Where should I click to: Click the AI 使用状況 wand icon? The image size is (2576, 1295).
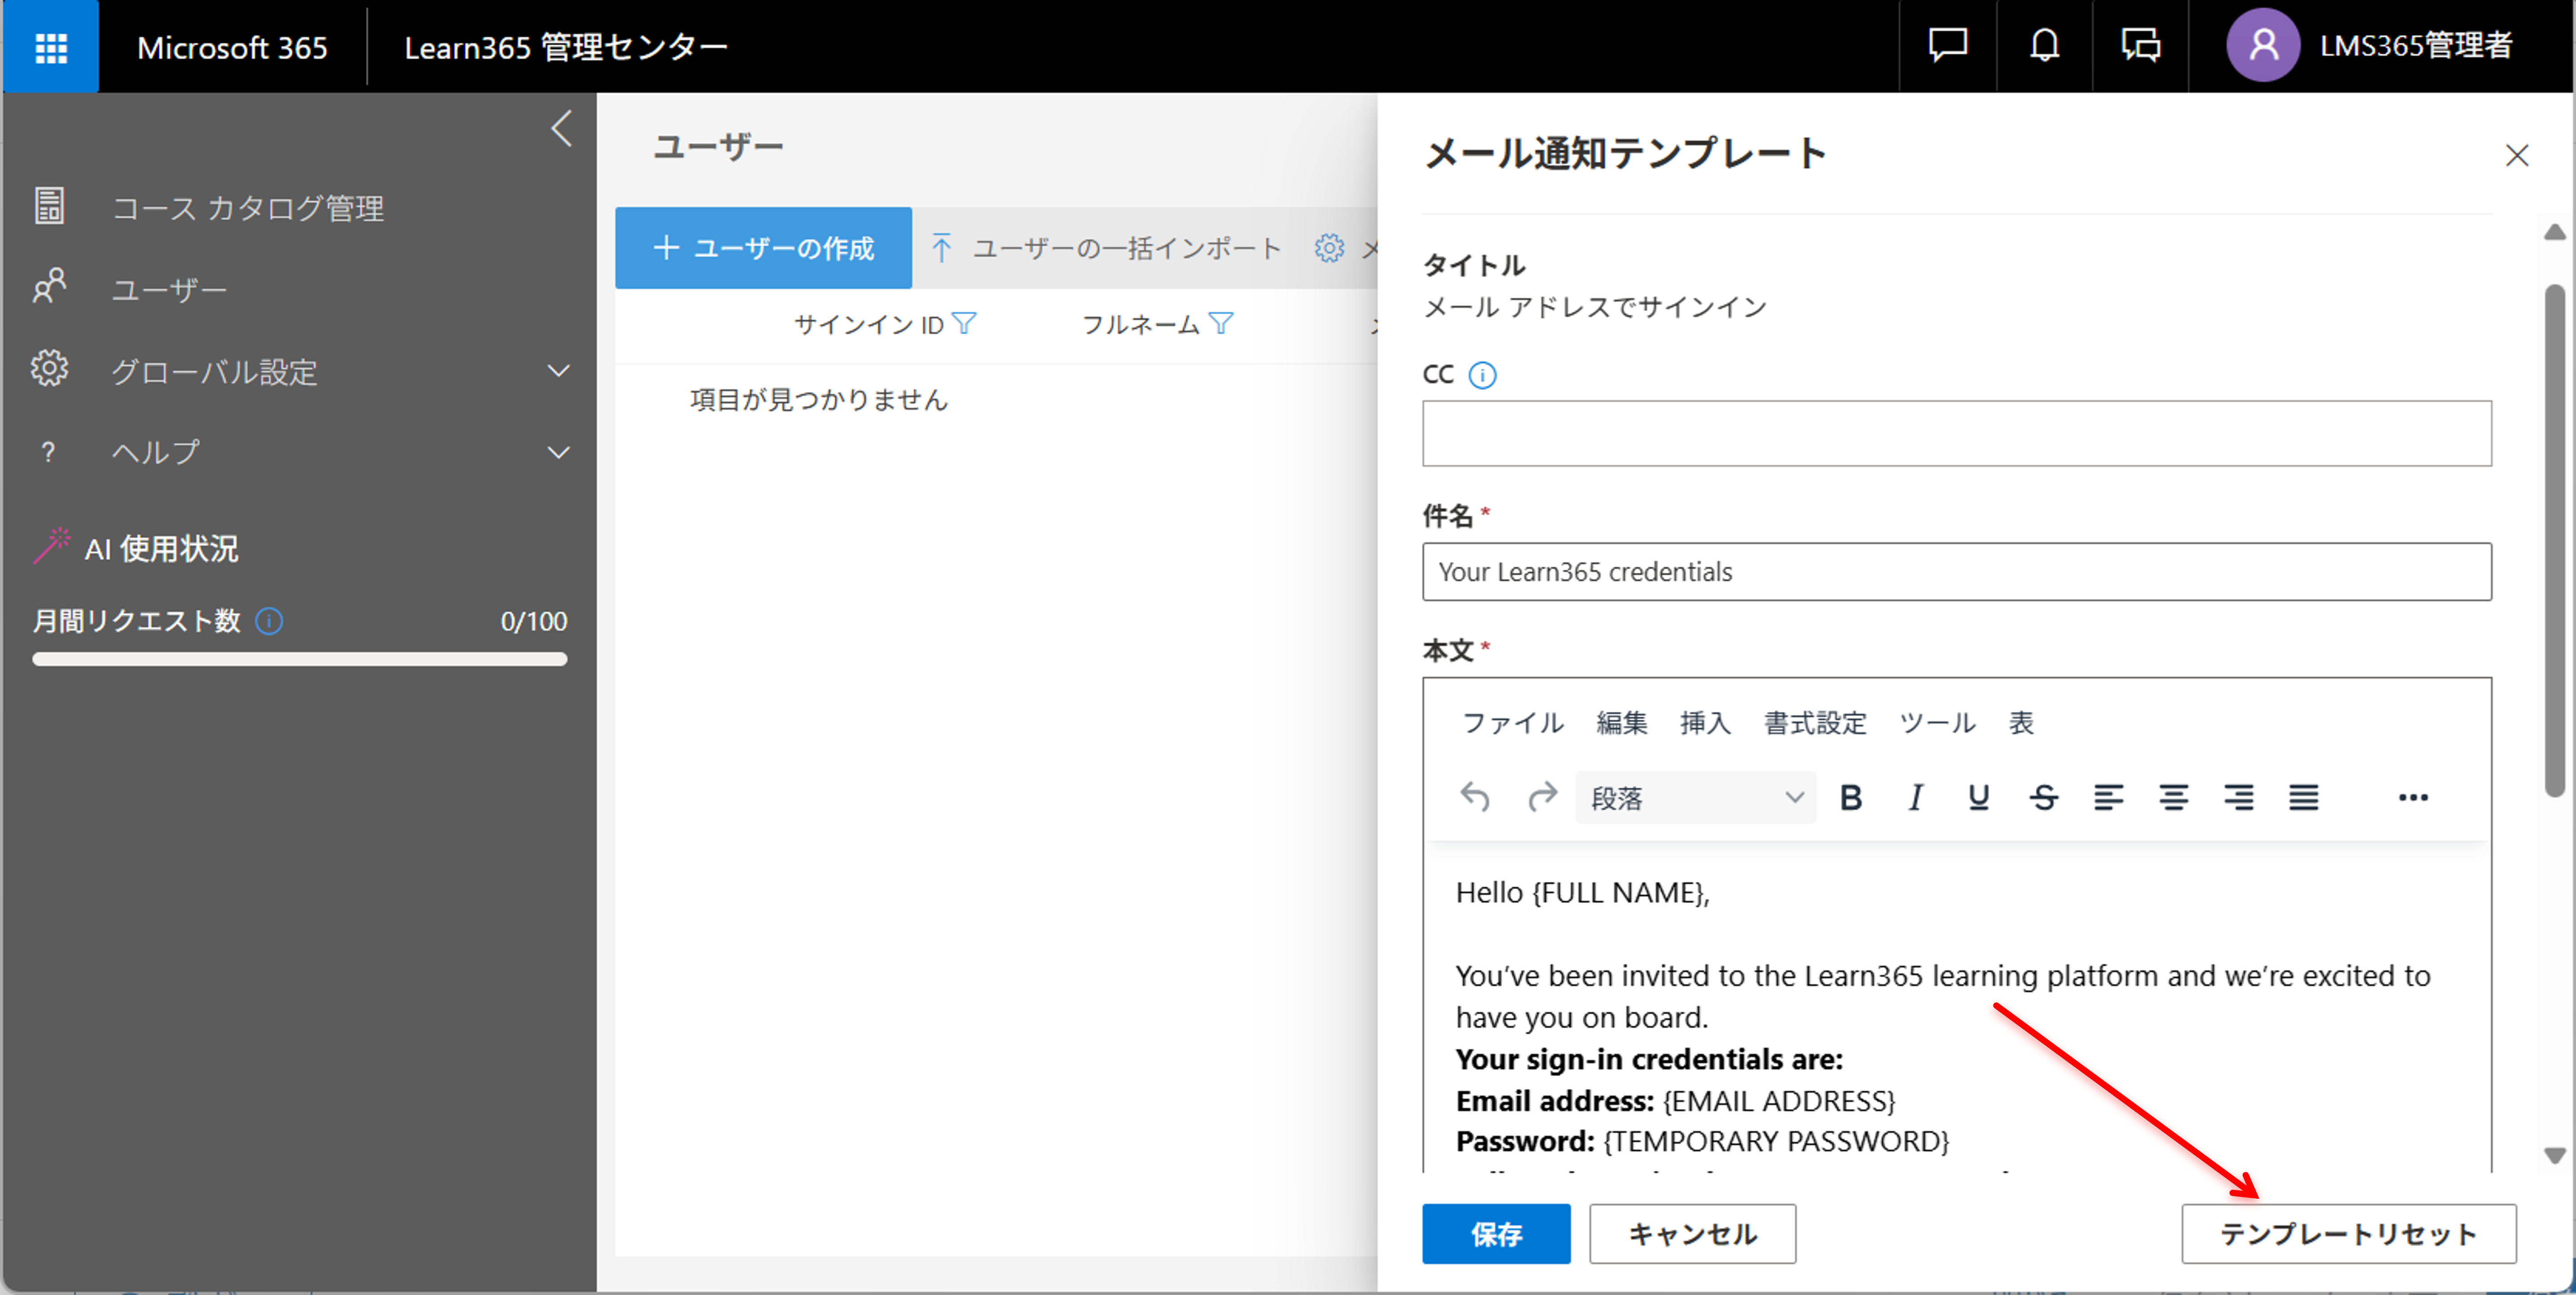[x=52, y=547]
